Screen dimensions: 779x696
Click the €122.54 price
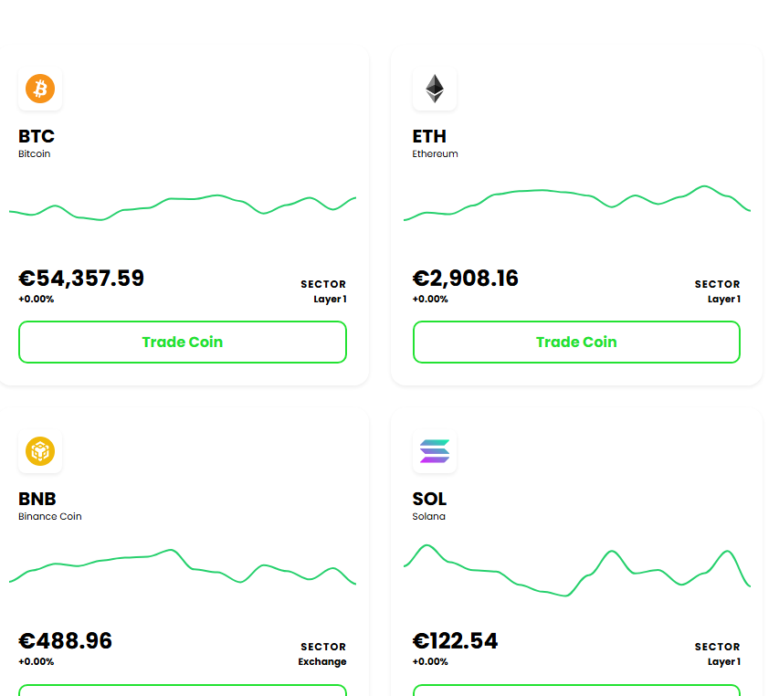pyautogui.click(x=455, y=641)
